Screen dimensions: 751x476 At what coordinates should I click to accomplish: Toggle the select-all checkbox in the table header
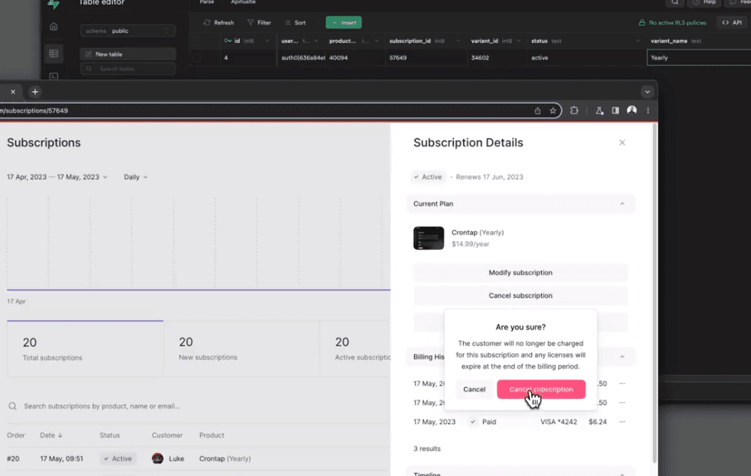click(x=197, y=41)
